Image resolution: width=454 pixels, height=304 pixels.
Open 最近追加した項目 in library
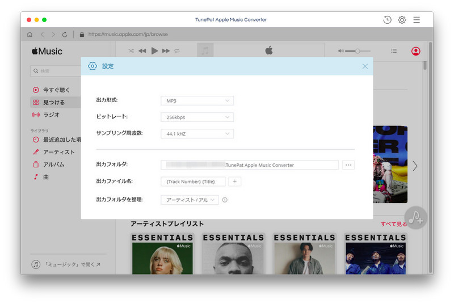pos(57,140)
